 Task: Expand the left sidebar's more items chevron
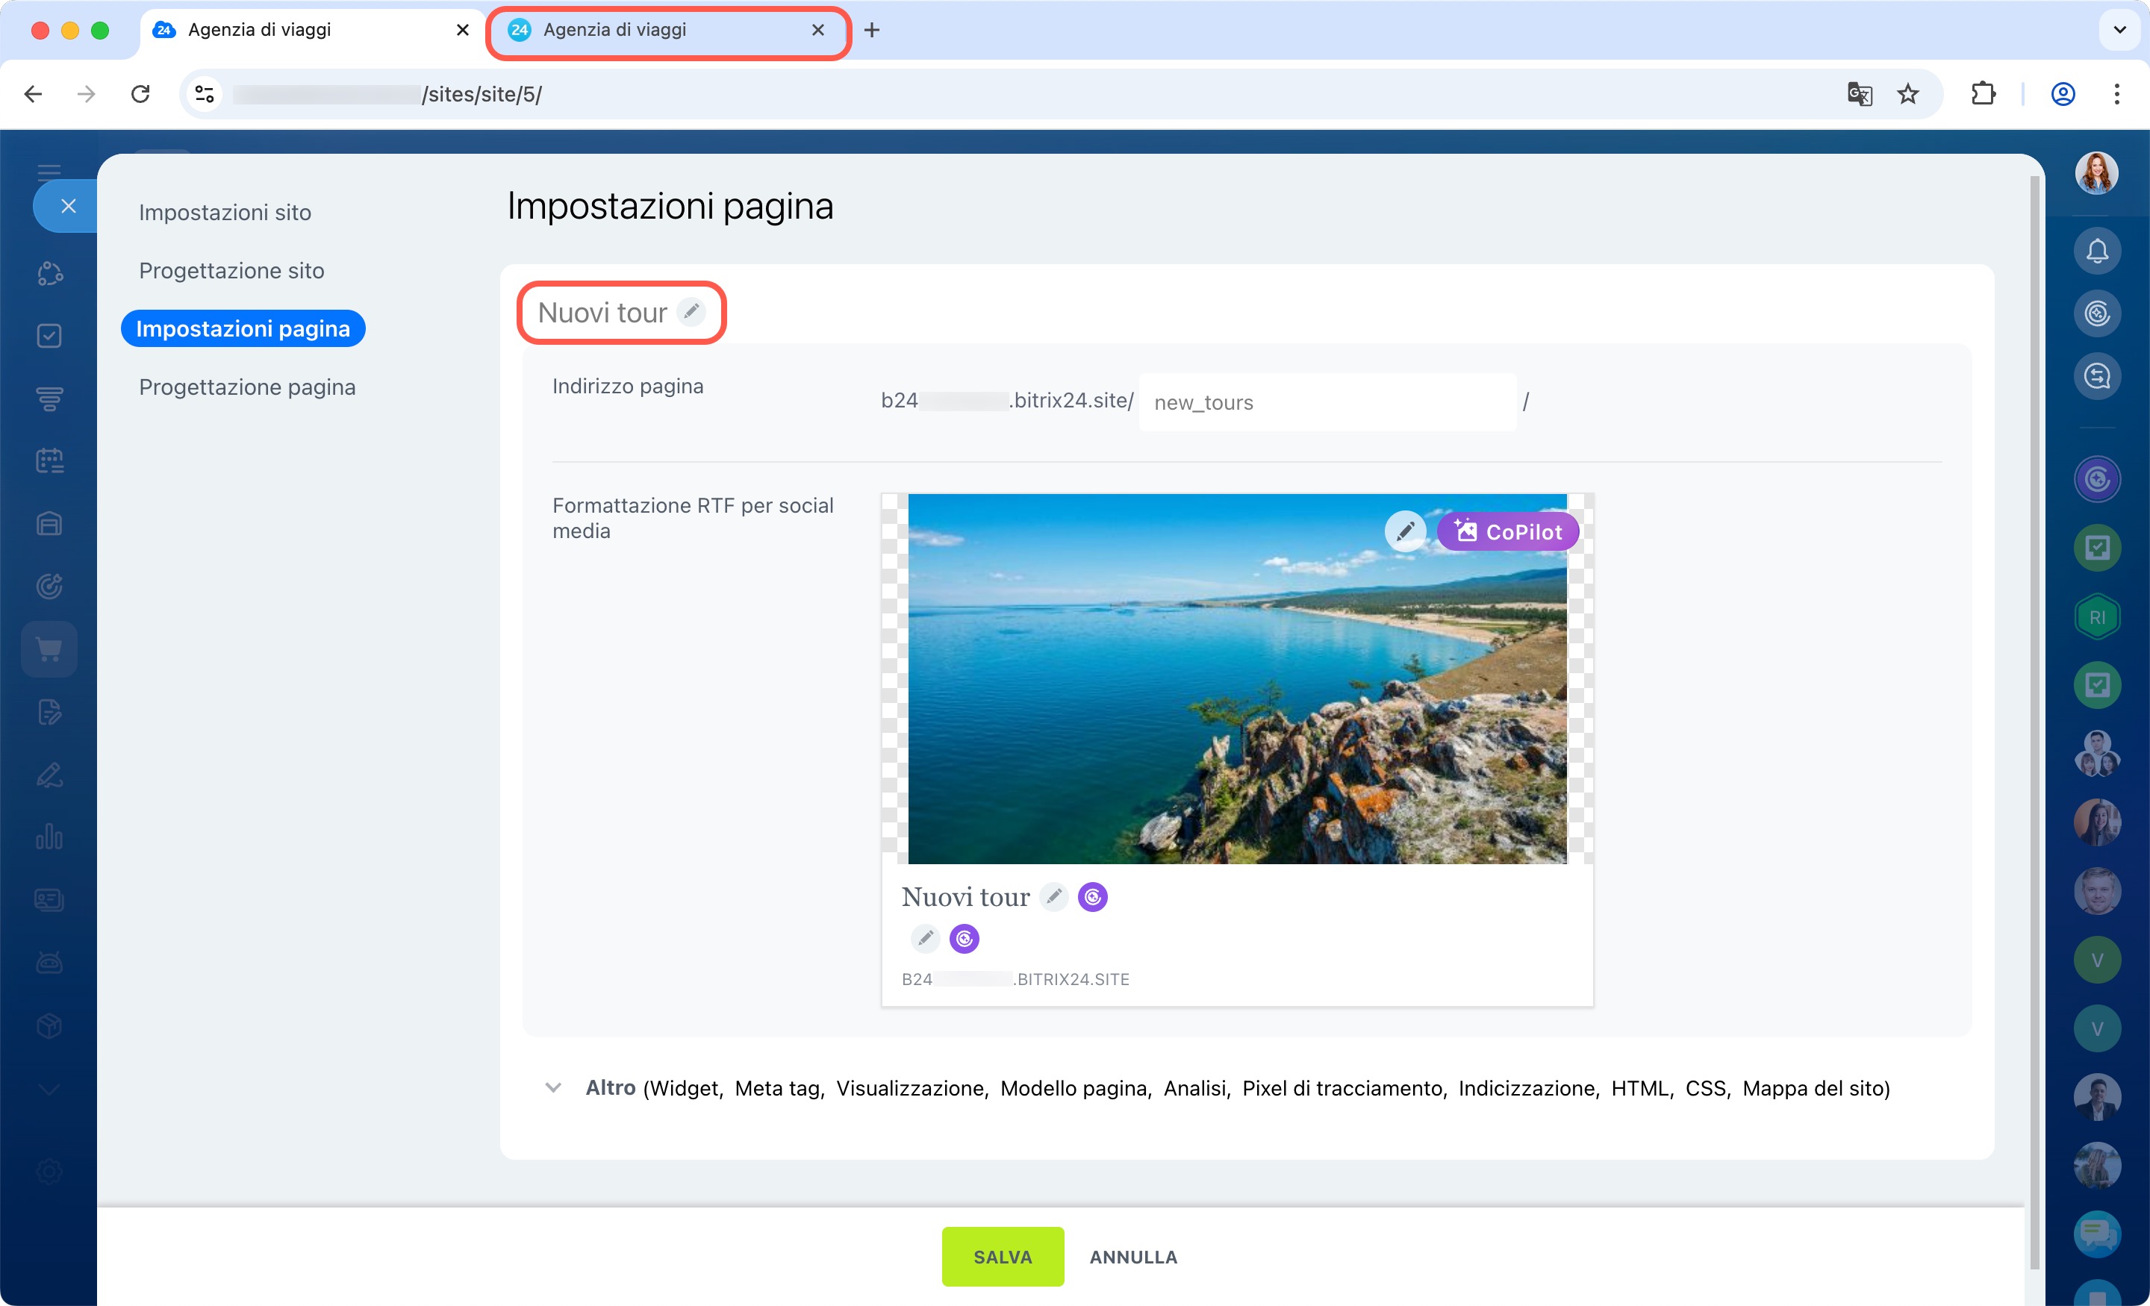[x=50, y=1090]
